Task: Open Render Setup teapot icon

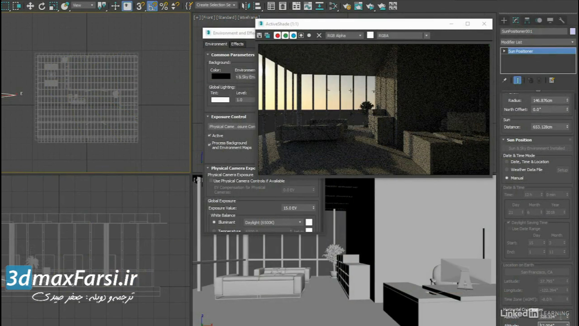Action: 346,6
